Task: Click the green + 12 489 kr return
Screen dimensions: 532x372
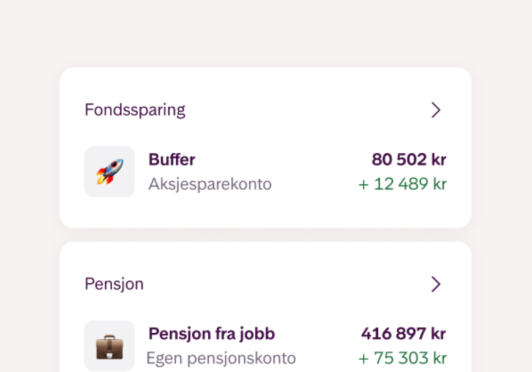Action: [403, 184]
